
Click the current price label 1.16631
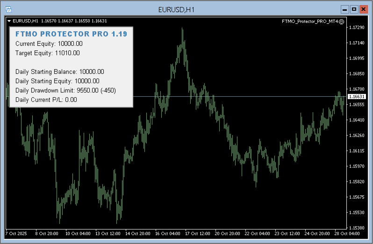coord(356,97)
